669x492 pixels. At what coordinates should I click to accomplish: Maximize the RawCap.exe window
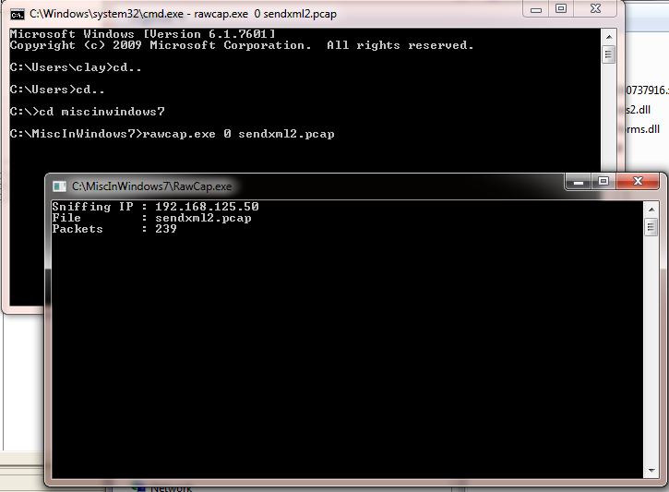(603, 182)
